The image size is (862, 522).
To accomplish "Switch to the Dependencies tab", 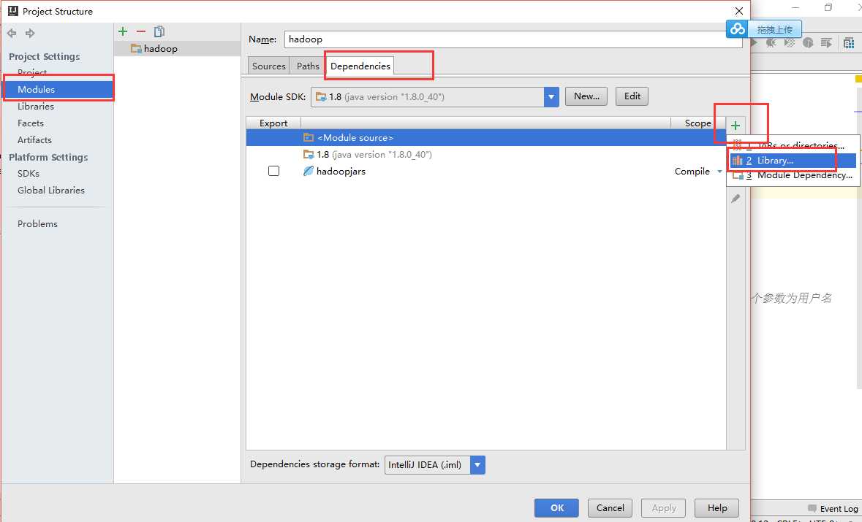I will click(360, 66).
